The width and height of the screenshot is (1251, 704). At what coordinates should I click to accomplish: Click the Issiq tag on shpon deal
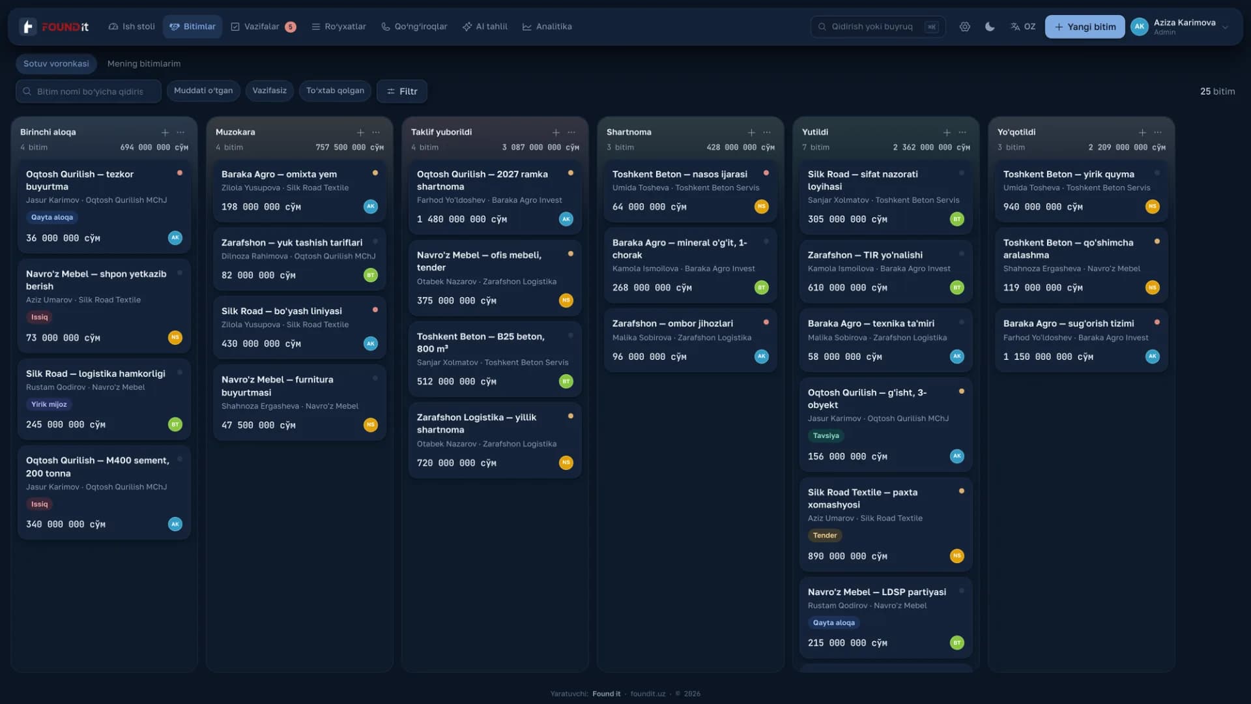coord(39,317)
